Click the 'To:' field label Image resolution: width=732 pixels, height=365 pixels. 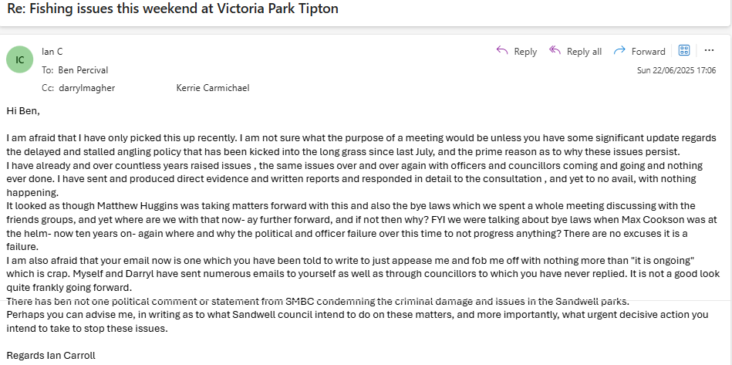(48, 69)
